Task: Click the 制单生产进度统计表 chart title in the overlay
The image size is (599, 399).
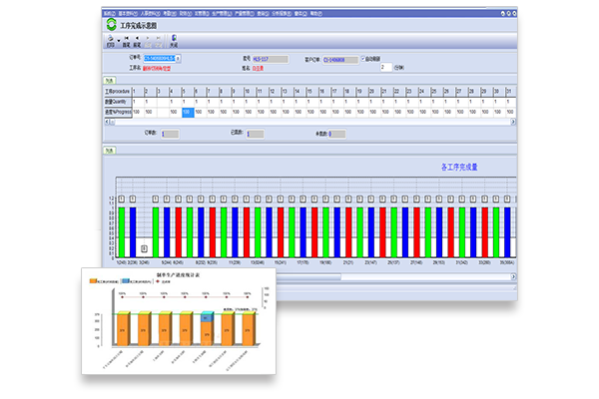Action: (x=178, y=275)
